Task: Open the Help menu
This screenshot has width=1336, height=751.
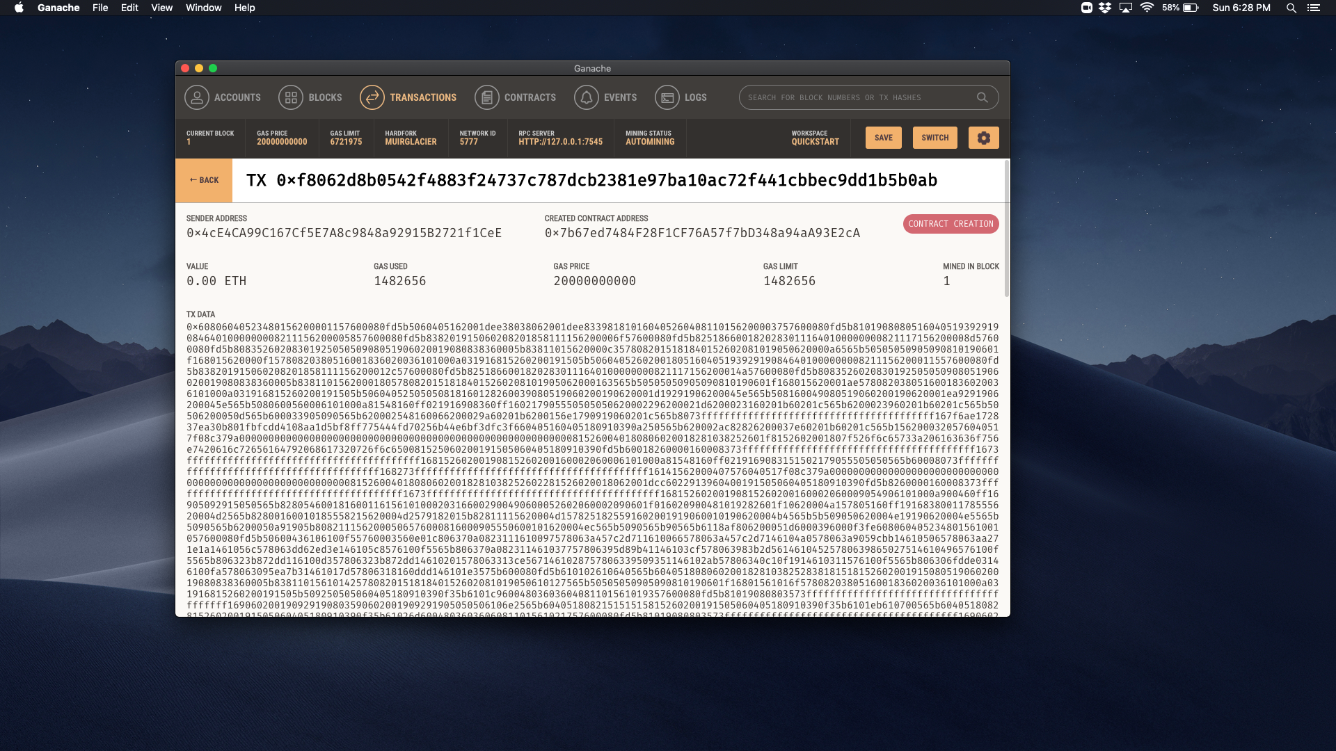Action: (x=244, y=8)
